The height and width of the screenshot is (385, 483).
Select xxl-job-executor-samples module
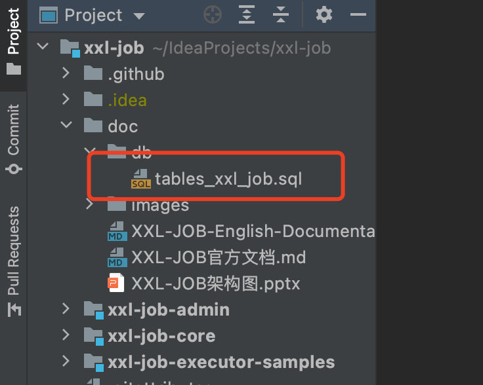(221, 362)
